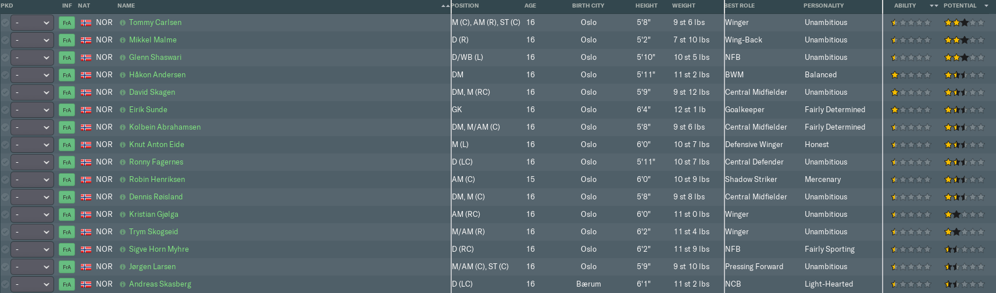Image resolution: width=996 pixels, height=293 pixels.
Task: Click info icon beside Kristian Gjølga
Action: (x=123, y=215)
